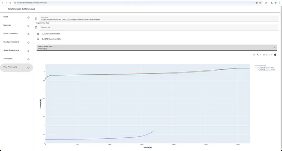Click the circle icon next to Simulation
This screenshot has width=282, height=151.
click(x=29, y=59)
